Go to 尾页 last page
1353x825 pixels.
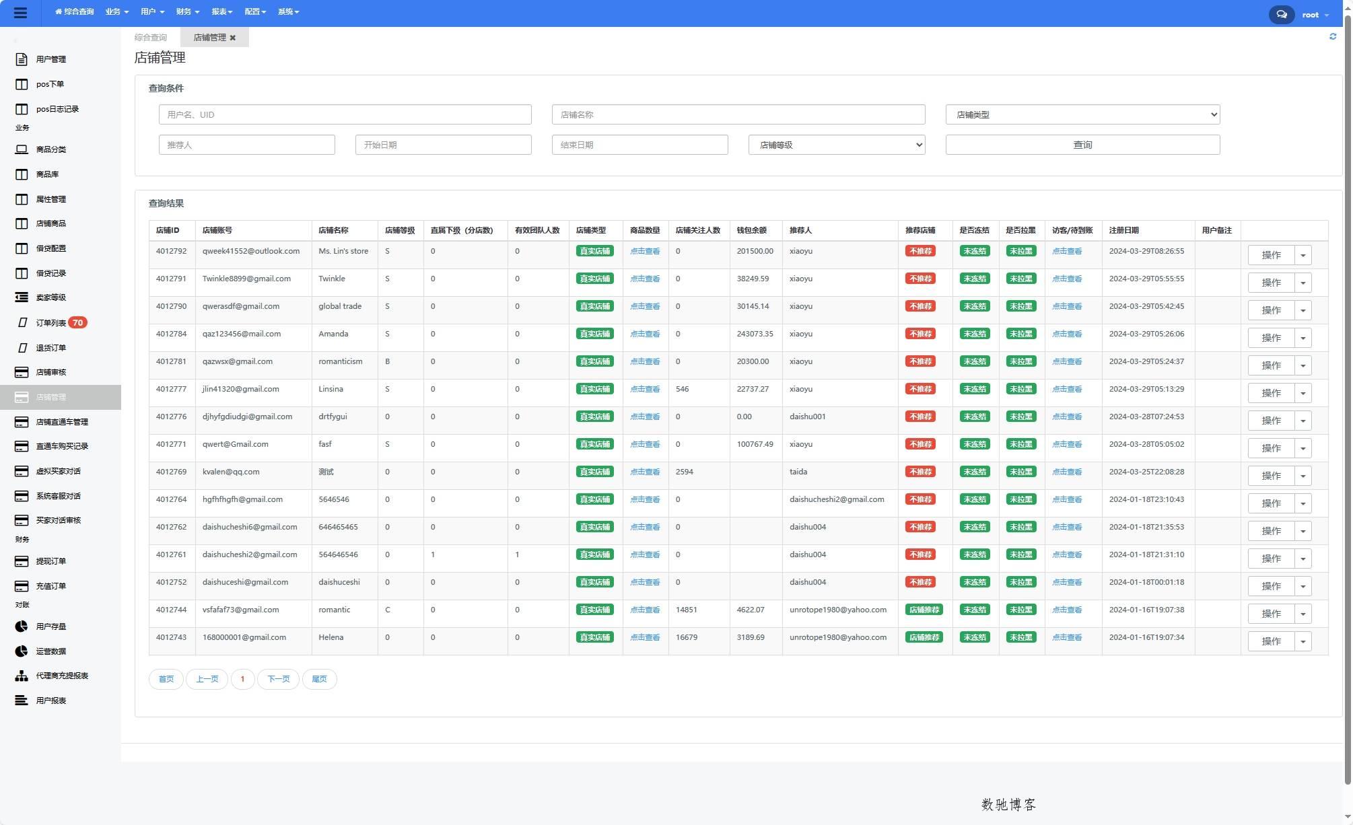[x=319, y=679]
